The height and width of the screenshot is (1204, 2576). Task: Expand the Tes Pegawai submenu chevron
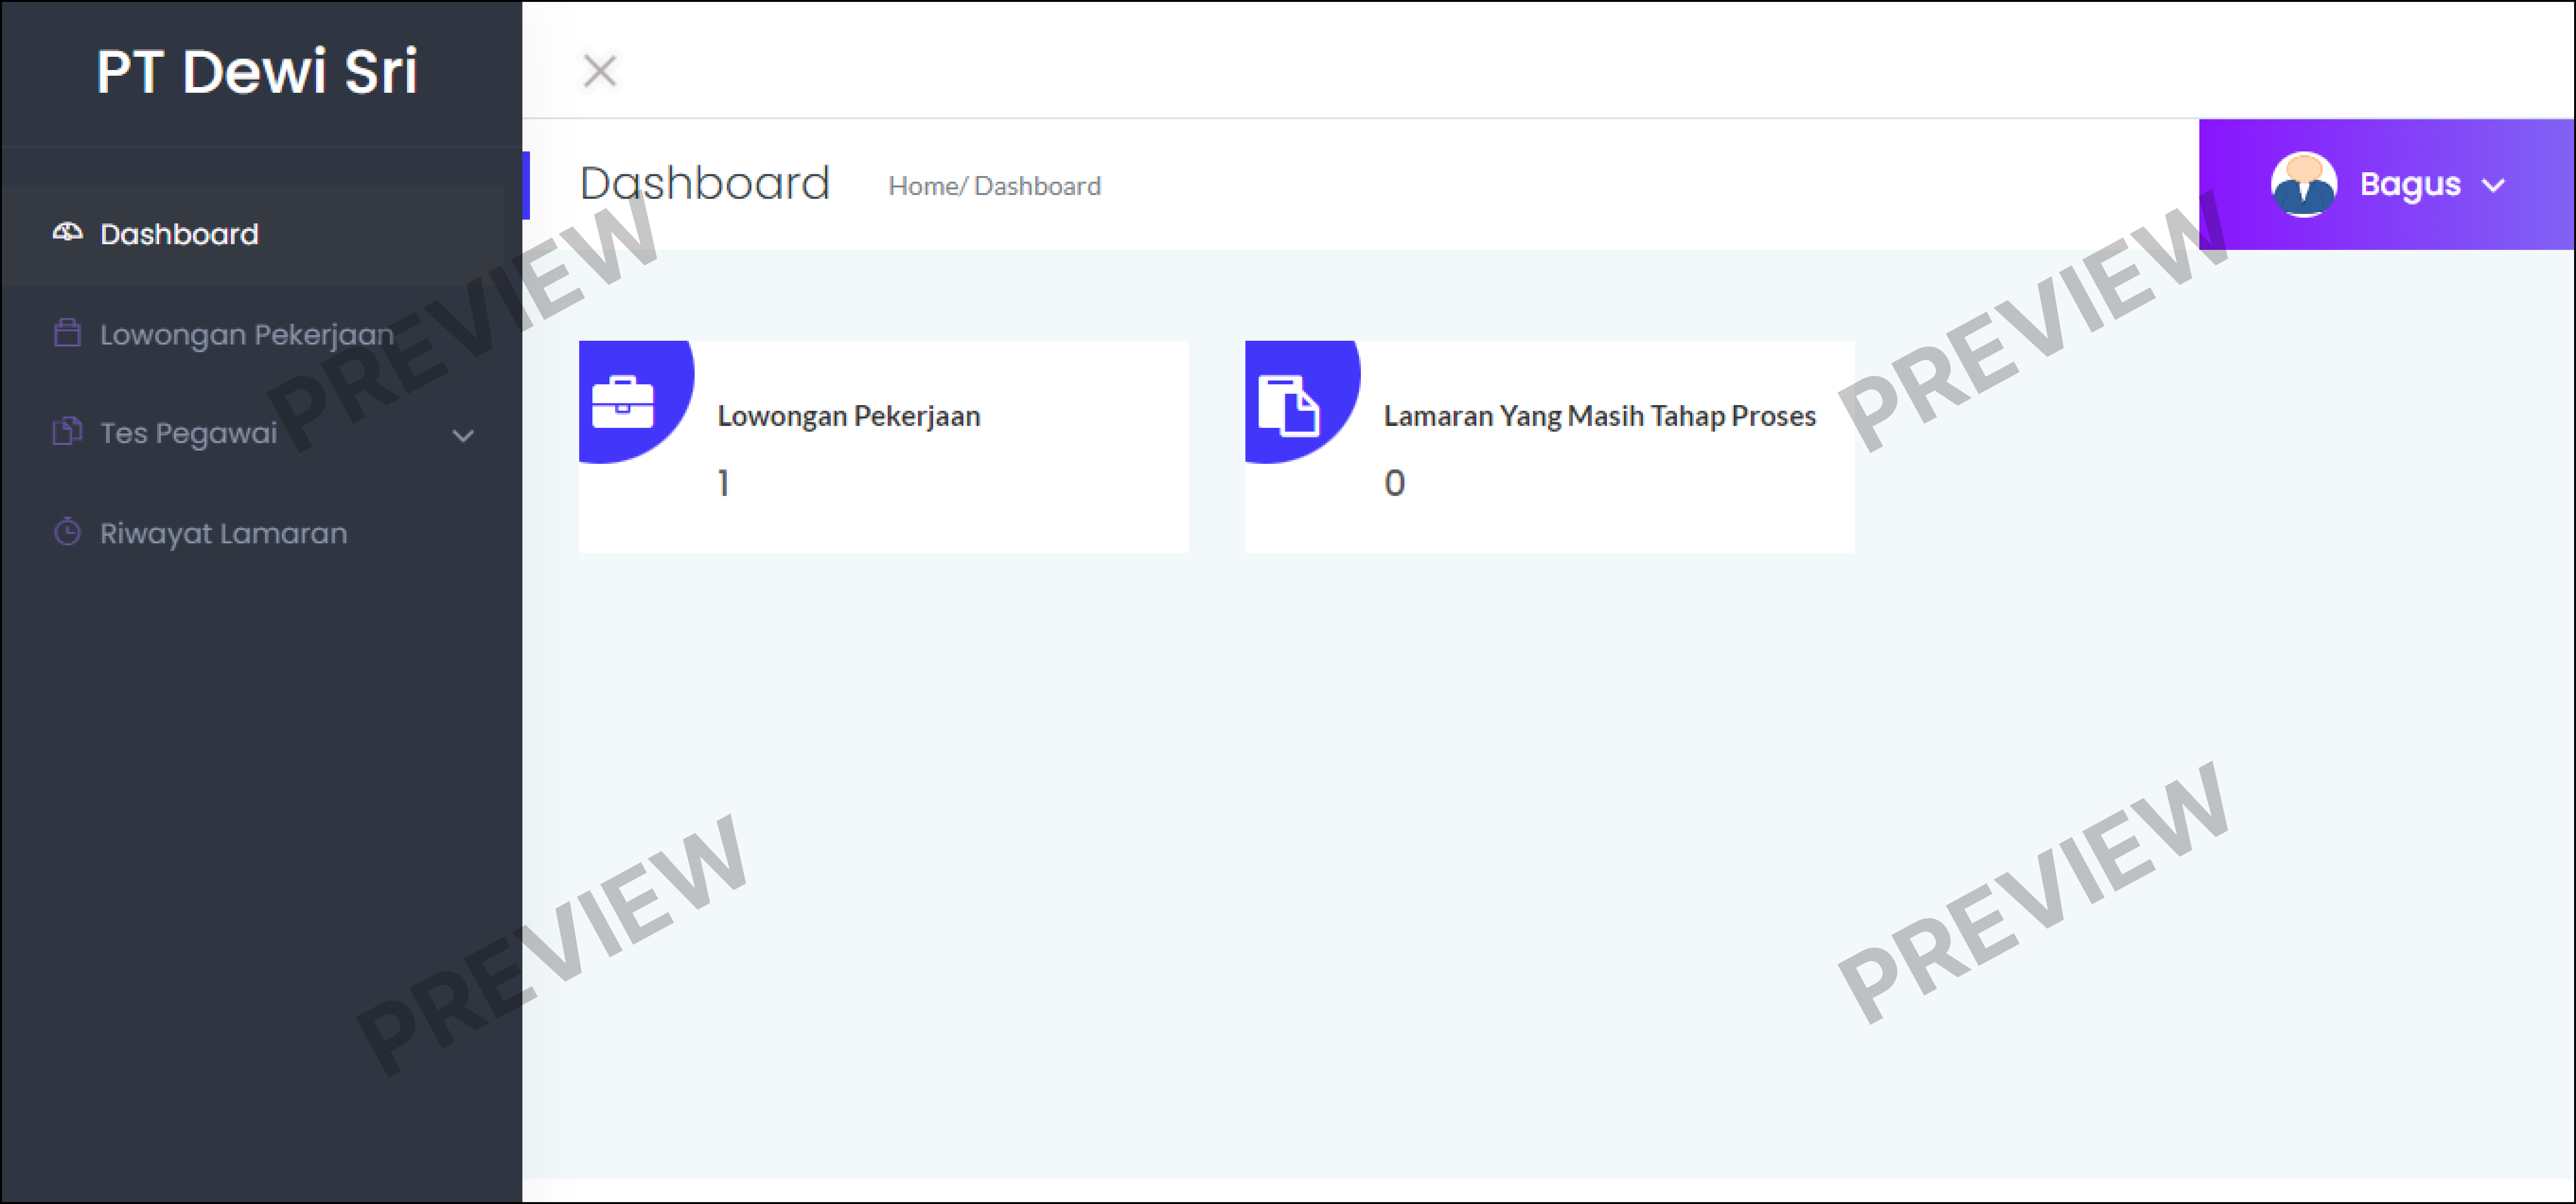click(463, 435)
